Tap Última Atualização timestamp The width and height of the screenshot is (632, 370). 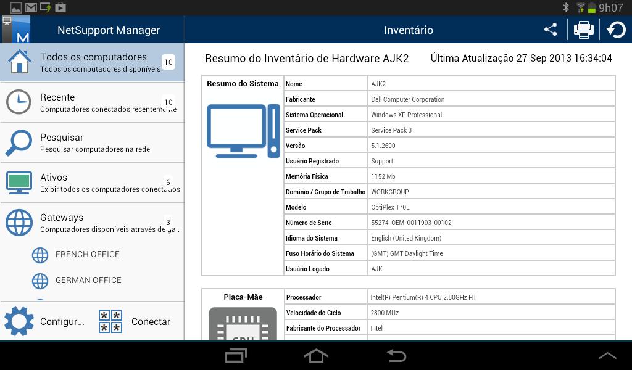point(521,58)
